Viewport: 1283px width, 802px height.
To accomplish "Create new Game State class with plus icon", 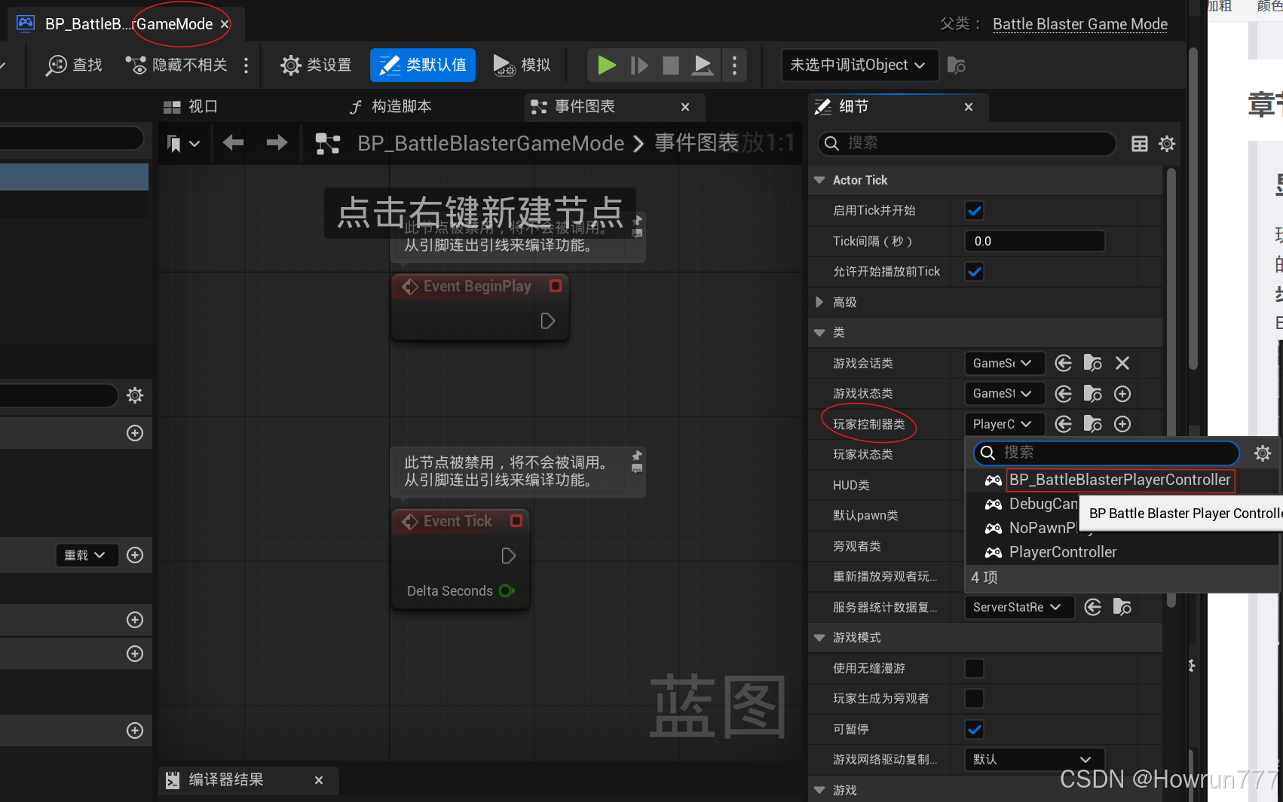I will (x=1122, y=394).
